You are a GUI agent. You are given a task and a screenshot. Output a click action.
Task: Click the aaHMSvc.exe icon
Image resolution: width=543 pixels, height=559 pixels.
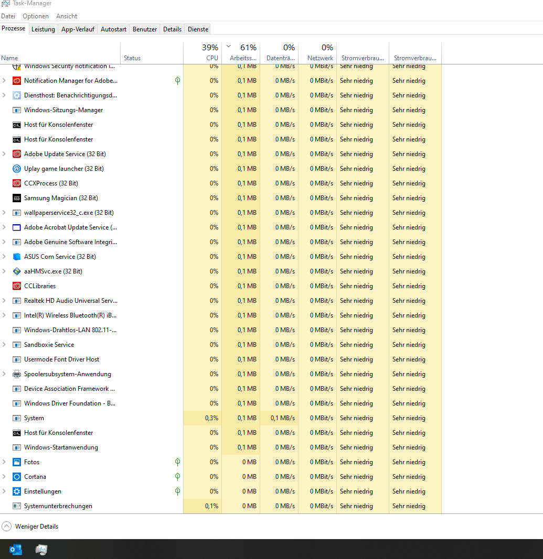[16, 271]
